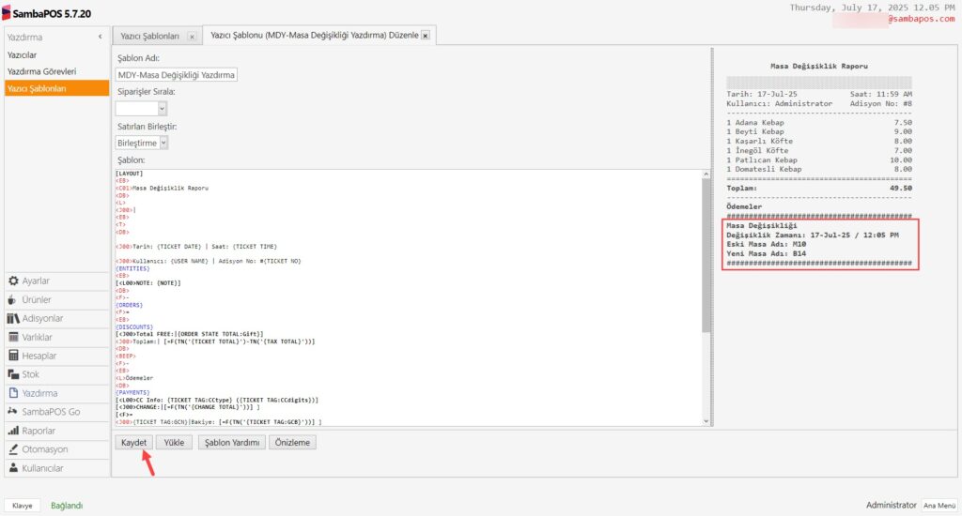Close the MDY-Masa Değişikliği Düzenle tab
962x516 pixels.
pos(426,36)
